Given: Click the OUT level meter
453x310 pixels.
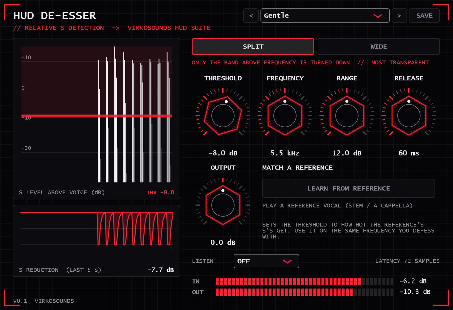Looking at the screenshot, I should [305, 292].
